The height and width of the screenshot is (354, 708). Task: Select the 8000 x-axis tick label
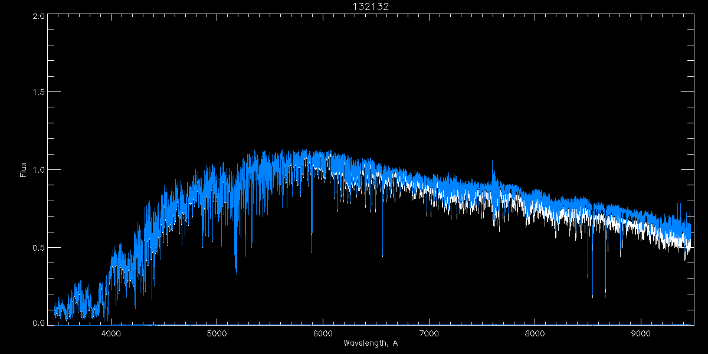click(x=535, y=333)
